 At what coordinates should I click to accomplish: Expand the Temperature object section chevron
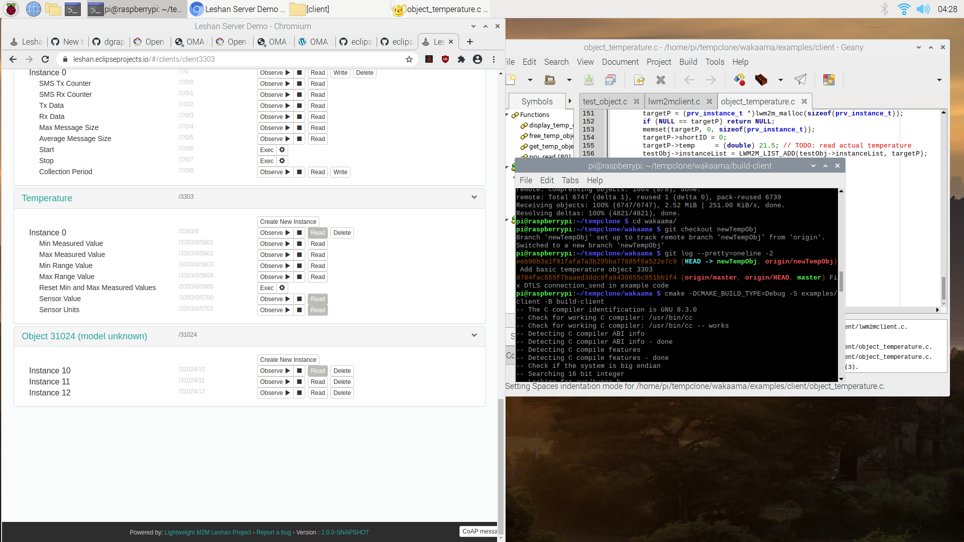click(474, 198)
